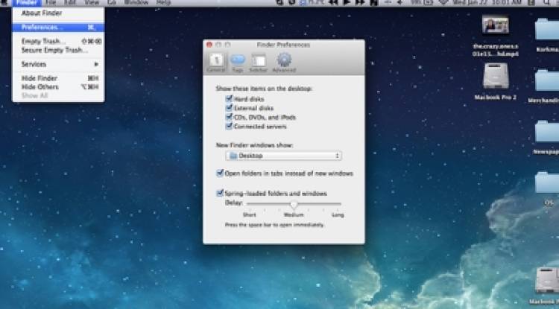Click the 'Show these items on the desktop' label
Image resolution: width=559 pixels, height=309 pixels.
tap(264, 89)
